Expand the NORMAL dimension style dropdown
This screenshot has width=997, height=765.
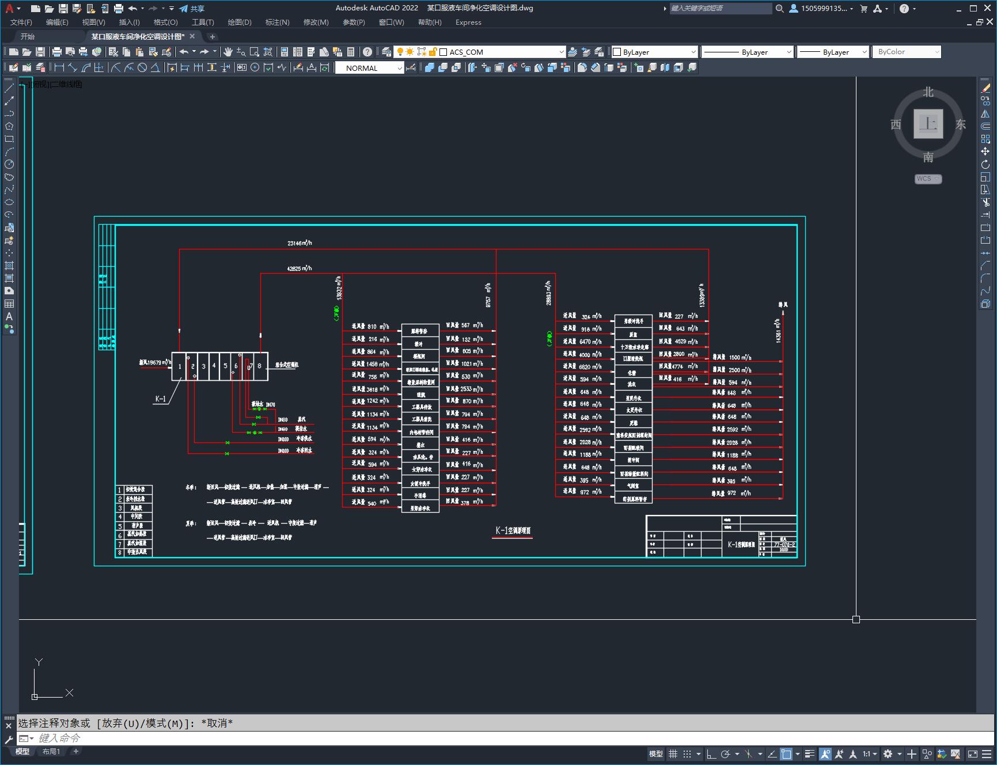pos(370,68)
